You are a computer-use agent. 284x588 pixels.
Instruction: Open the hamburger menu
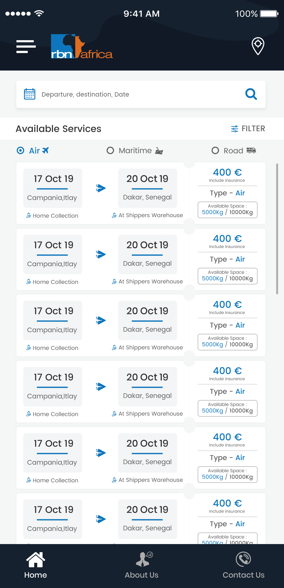(26, 47)
